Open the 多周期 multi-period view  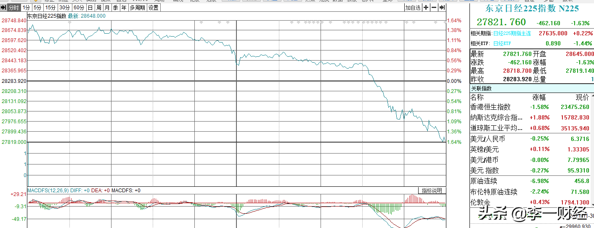[137, 8]
